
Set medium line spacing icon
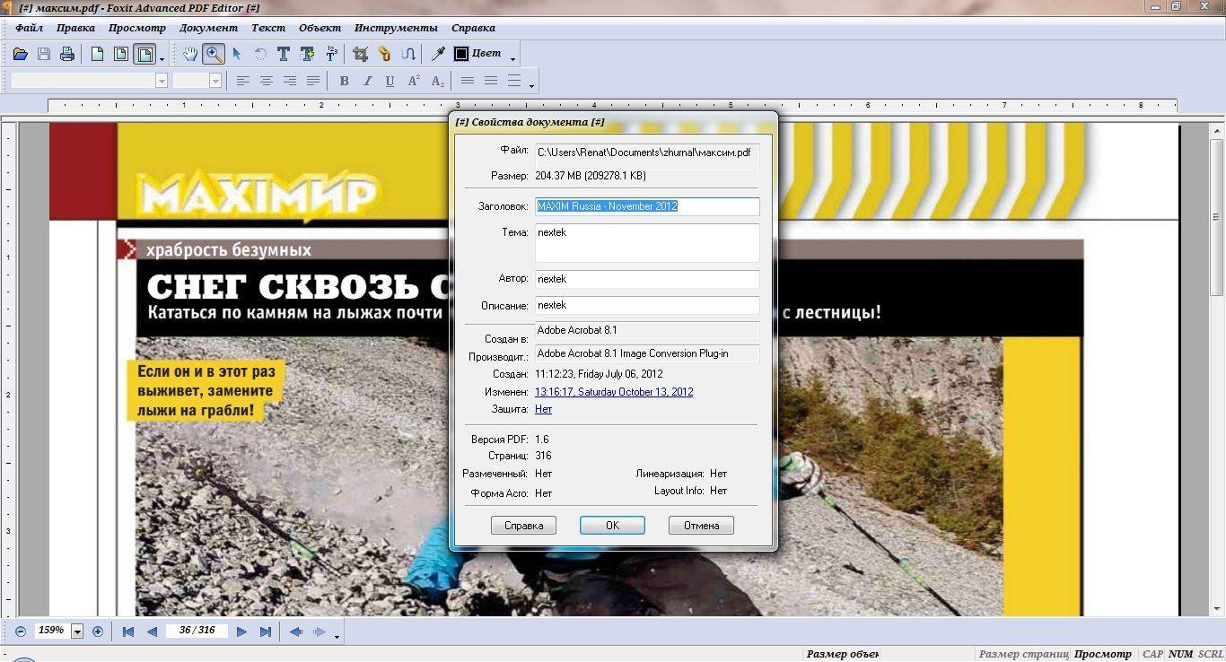(491, 81)
